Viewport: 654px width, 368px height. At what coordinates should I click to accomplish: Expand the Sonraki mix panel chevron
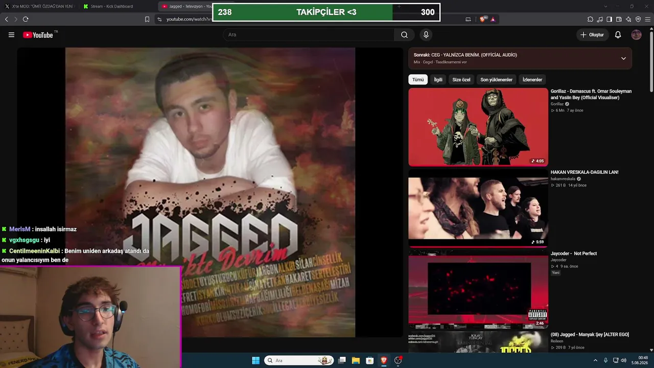623,58
